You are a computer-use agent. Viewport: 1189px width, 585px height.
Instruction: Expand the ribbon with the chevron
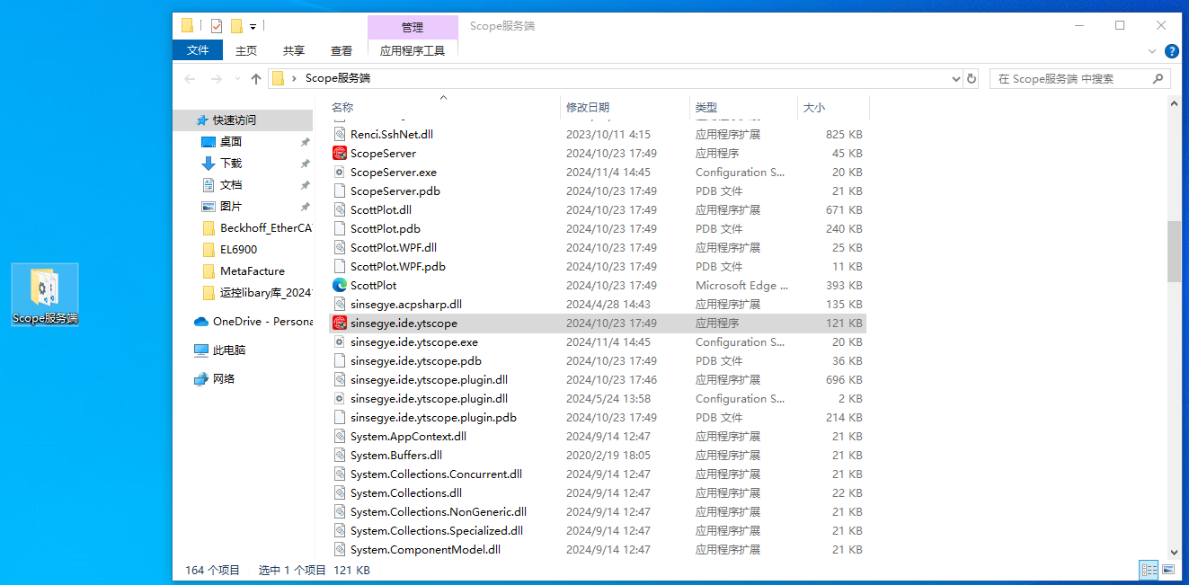(1153, 51)
